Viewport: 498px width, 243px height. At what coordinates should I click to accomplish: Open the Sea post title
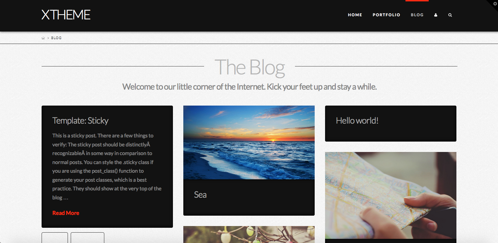(x=200, y=195)
